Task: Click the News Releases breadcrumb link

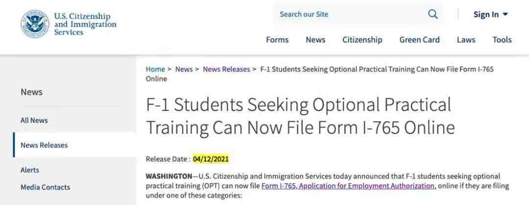Action: [226, 69]
